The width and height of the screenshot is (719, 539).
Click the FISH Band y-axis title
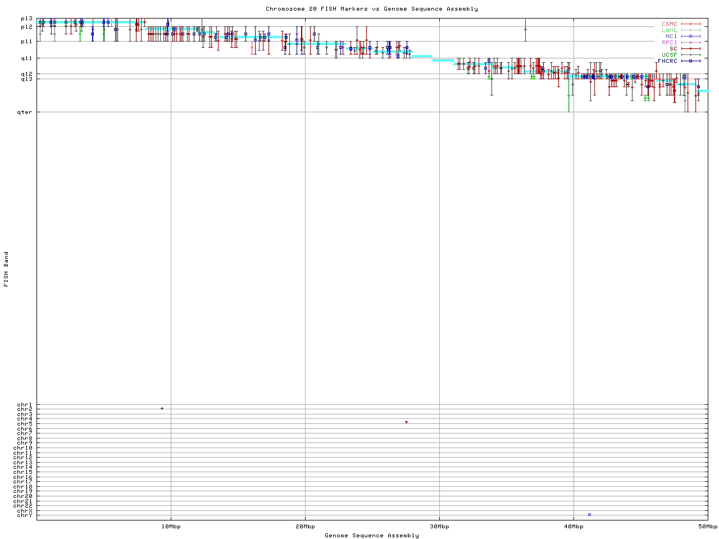point(6,269)
